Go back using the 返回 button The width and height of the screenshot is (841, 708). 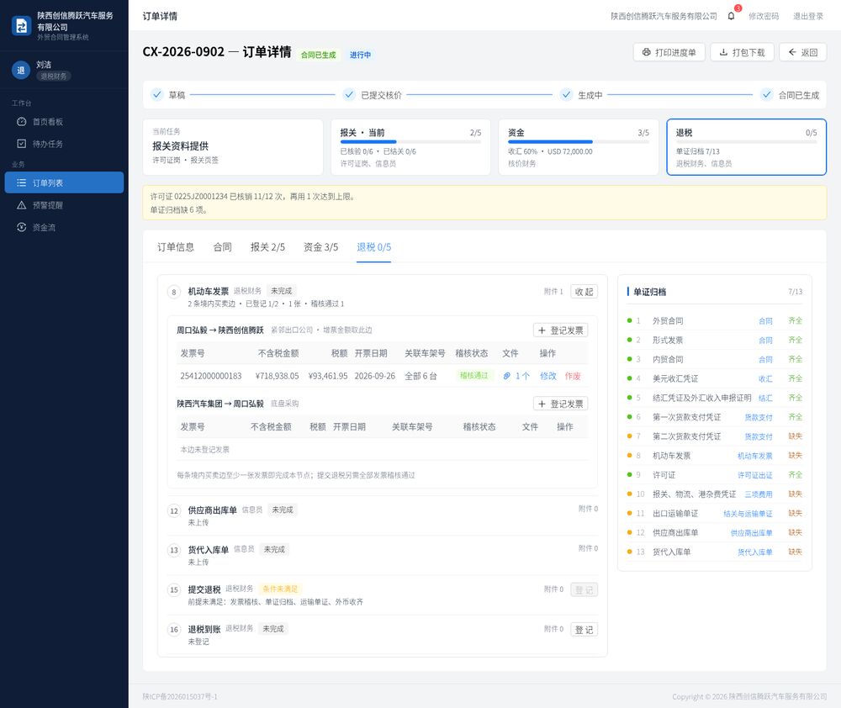coord(803,52)
